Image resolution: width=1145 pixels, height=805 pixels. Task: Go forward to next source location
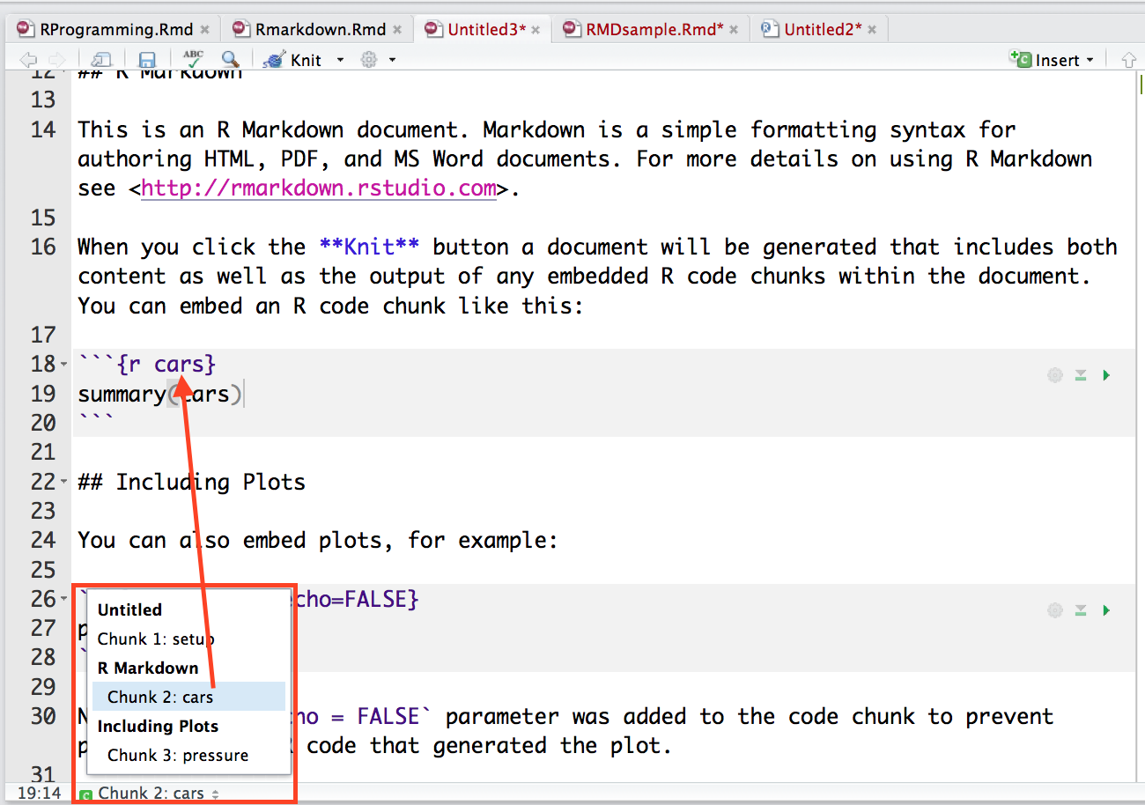[x=55, y=60]
